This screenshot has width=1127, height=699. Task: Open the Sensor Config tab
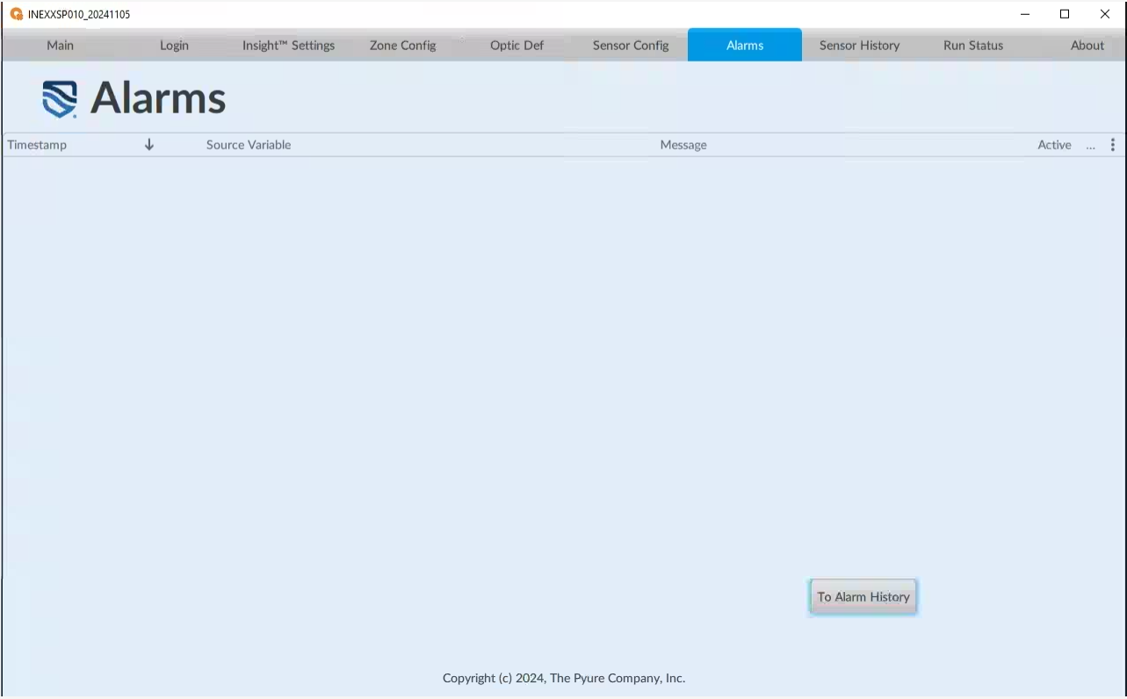(x=631, y=46)
